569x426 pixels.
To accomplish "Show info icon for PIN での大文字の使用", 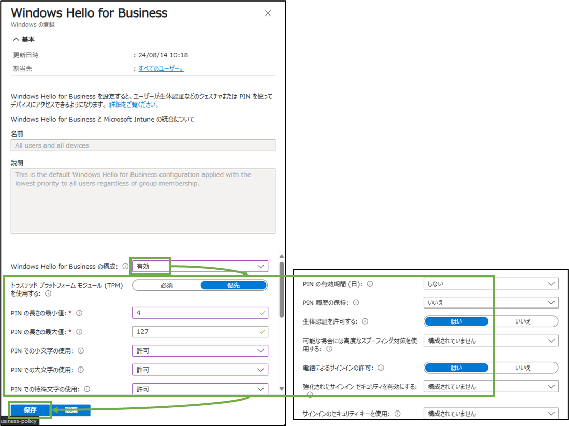I will coord(81,370).
